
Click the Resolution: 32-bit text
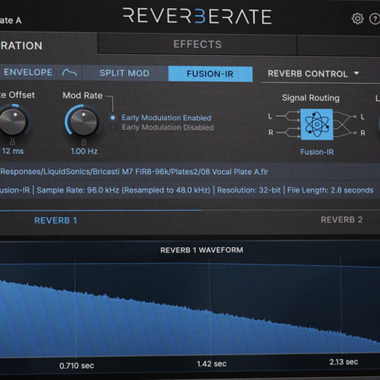point(249,190)
